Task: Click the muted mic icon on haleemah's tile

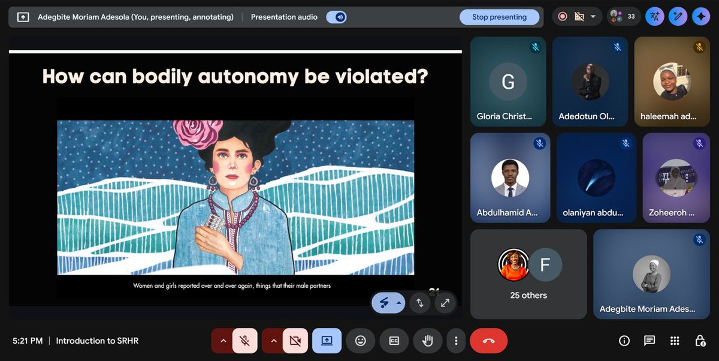Action: tap(699, 47)
